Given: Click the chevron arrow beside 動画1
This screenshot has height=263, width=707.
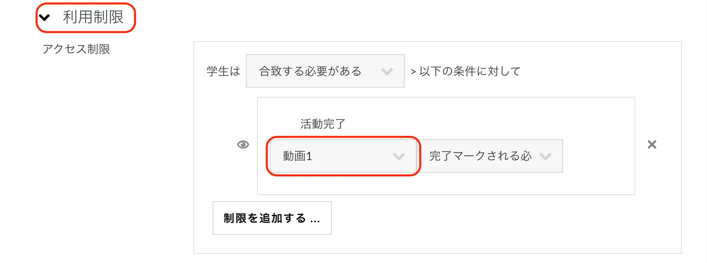Looking at the screenshot, I should 399,156.
